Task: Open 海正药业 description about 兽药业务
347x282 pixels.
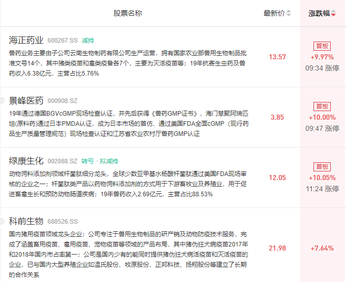Action: coord(128,63)
